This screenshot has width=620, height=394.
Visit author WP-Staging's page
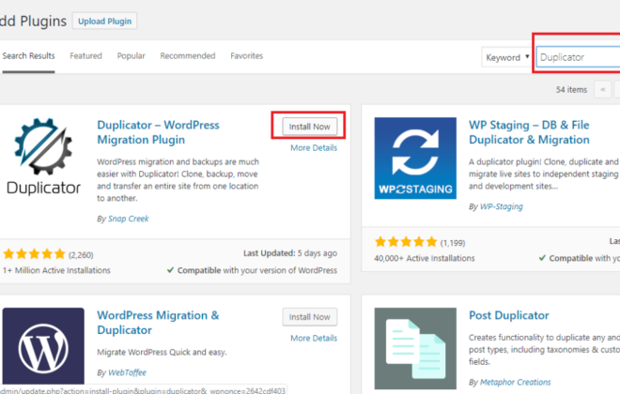pos(501,206)
